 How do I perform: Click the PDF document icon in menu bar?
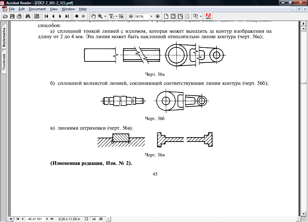[4, 9]
